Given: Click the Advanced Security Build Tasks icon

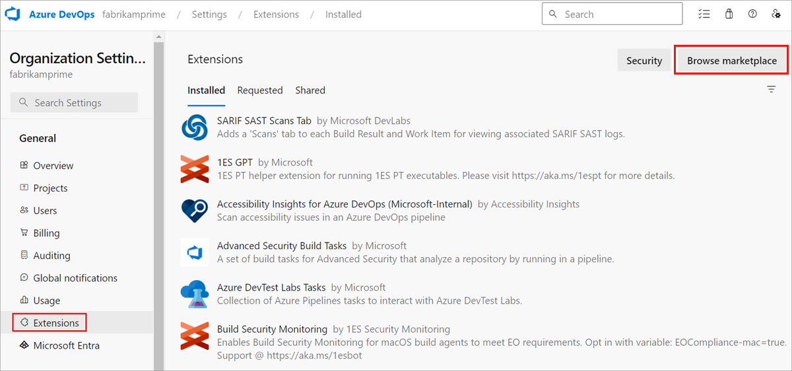Looking at the screenshot, I should [x=195, y=252].
